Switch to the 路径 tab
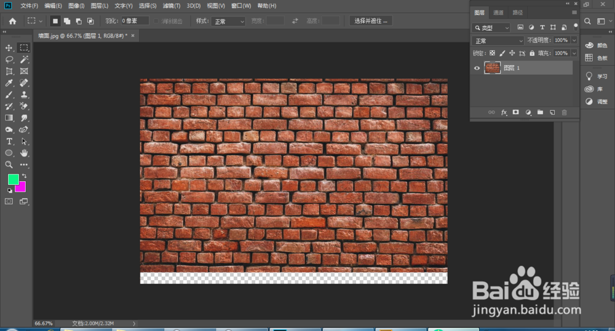This screenshot has height=331, width=615. [518, 12]
